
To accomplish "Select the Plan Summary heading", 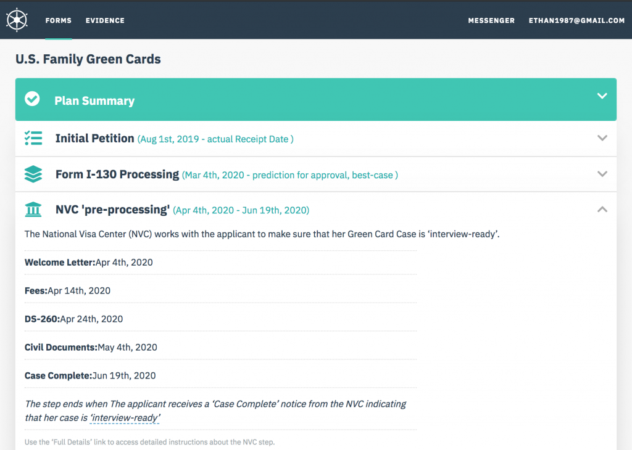I will [94, 100].
